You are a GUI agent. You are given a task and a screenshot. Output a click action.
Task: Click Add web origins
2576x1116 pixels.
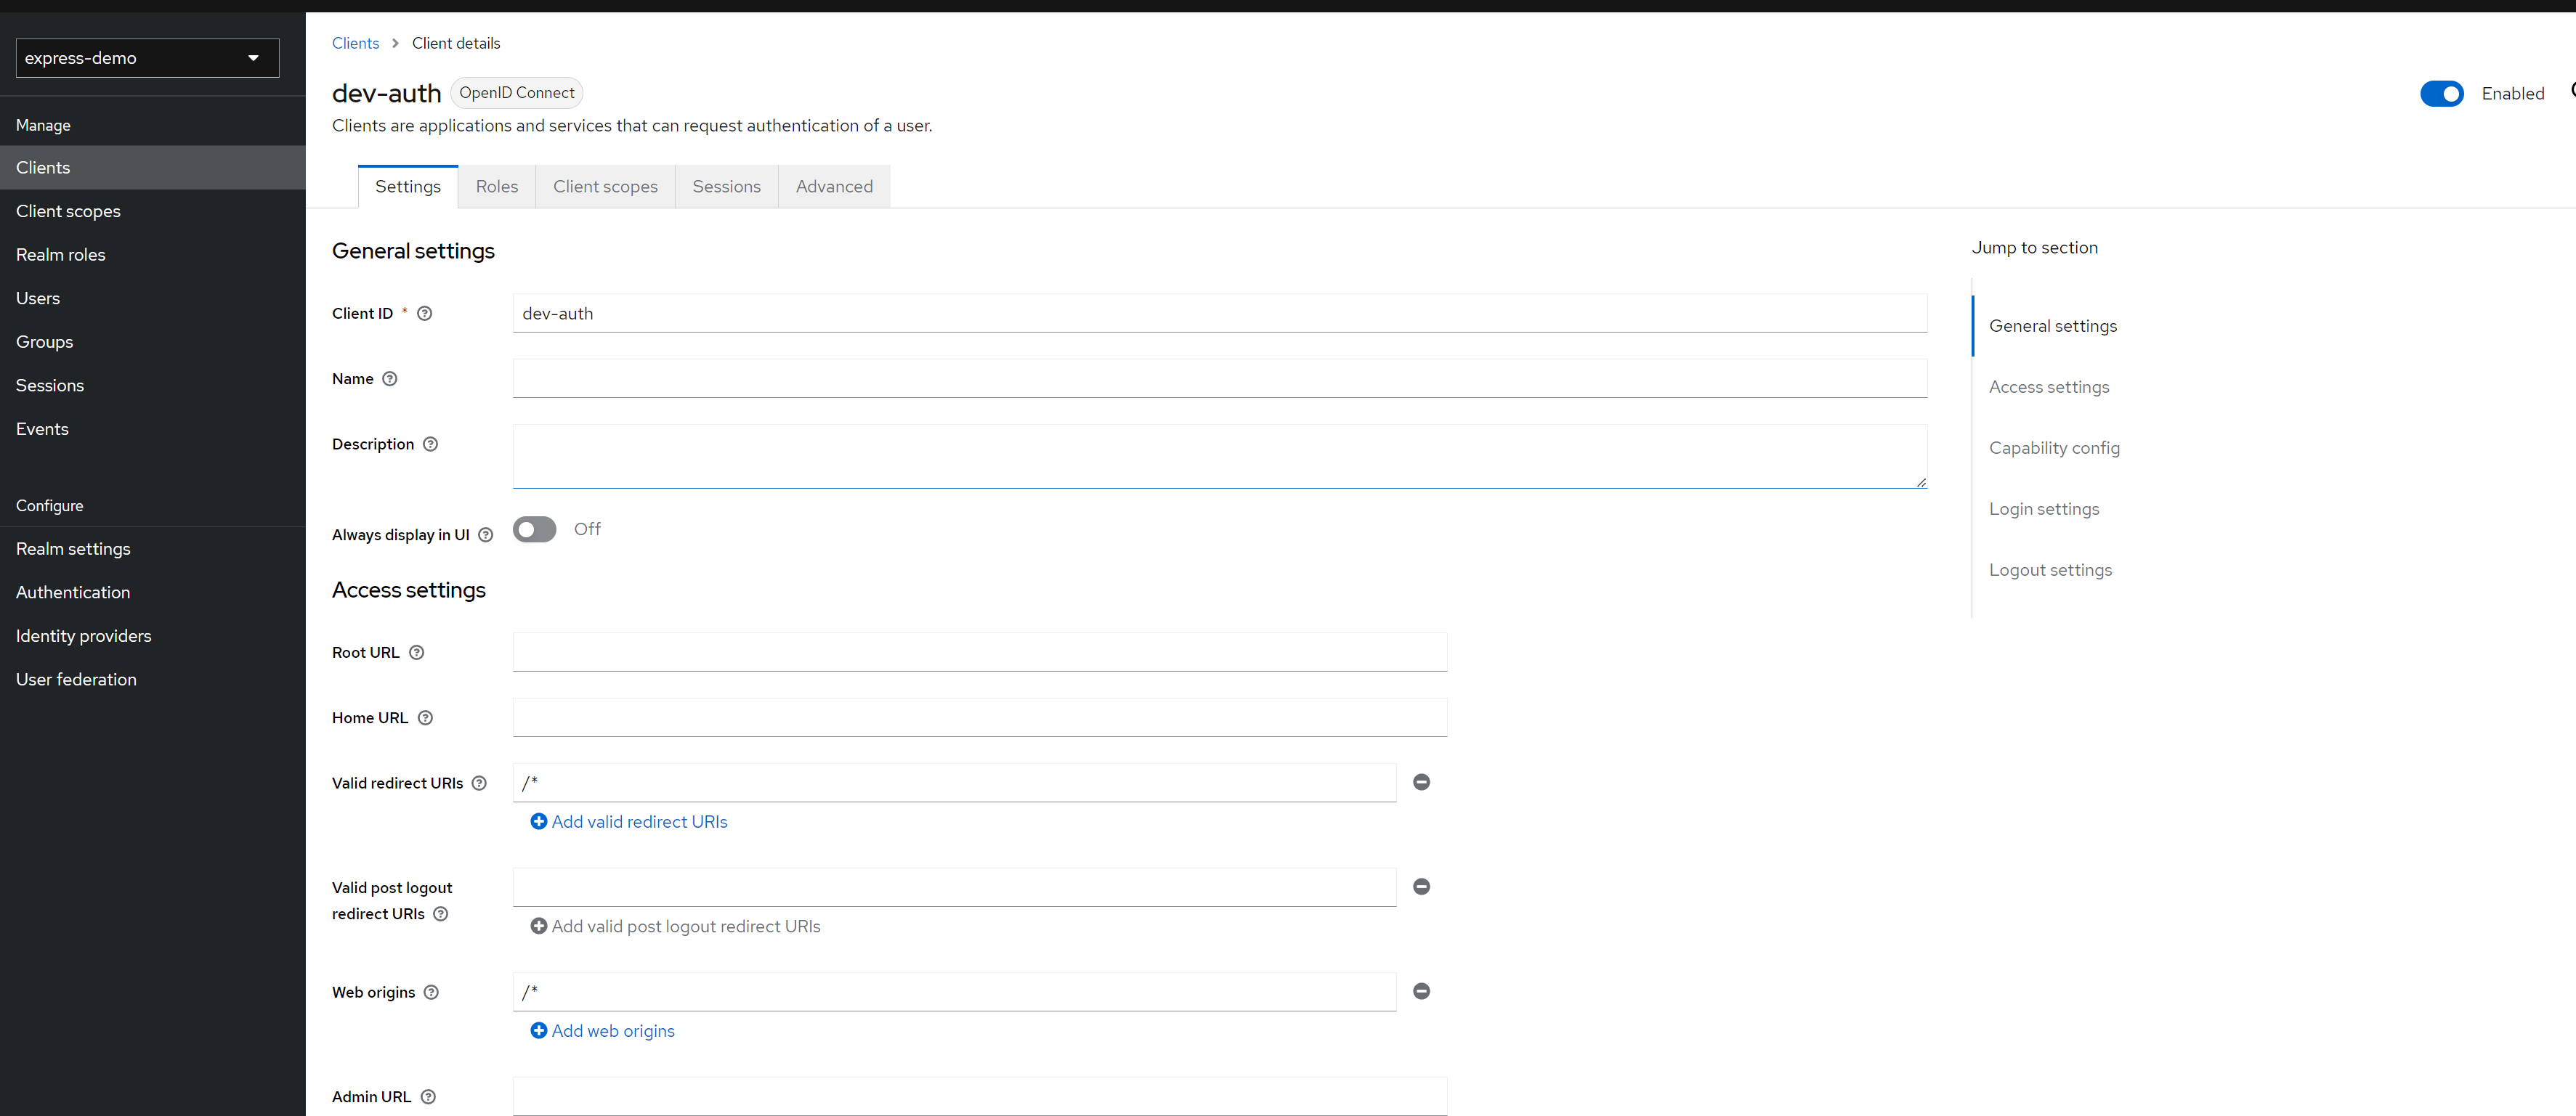[x=602, y=1030]
